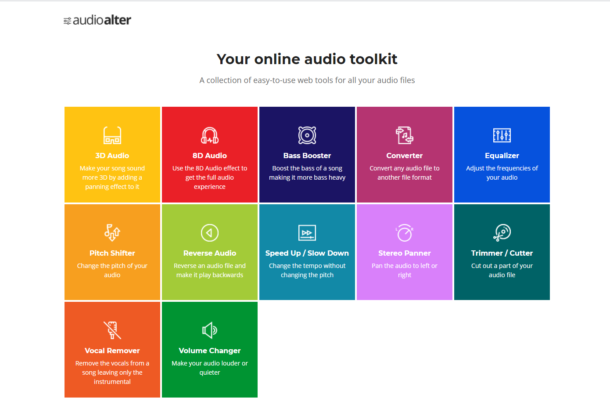Screen dimensions: 610x416
Task: Click the Trimmer / Cutter scissors icon
Action: click(502, 233)
